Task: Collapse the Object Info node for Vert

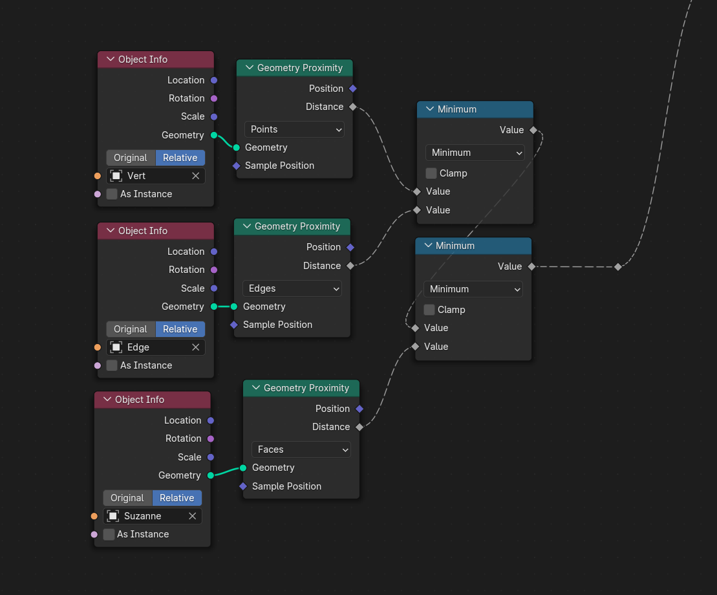Action: click(110, 59)
